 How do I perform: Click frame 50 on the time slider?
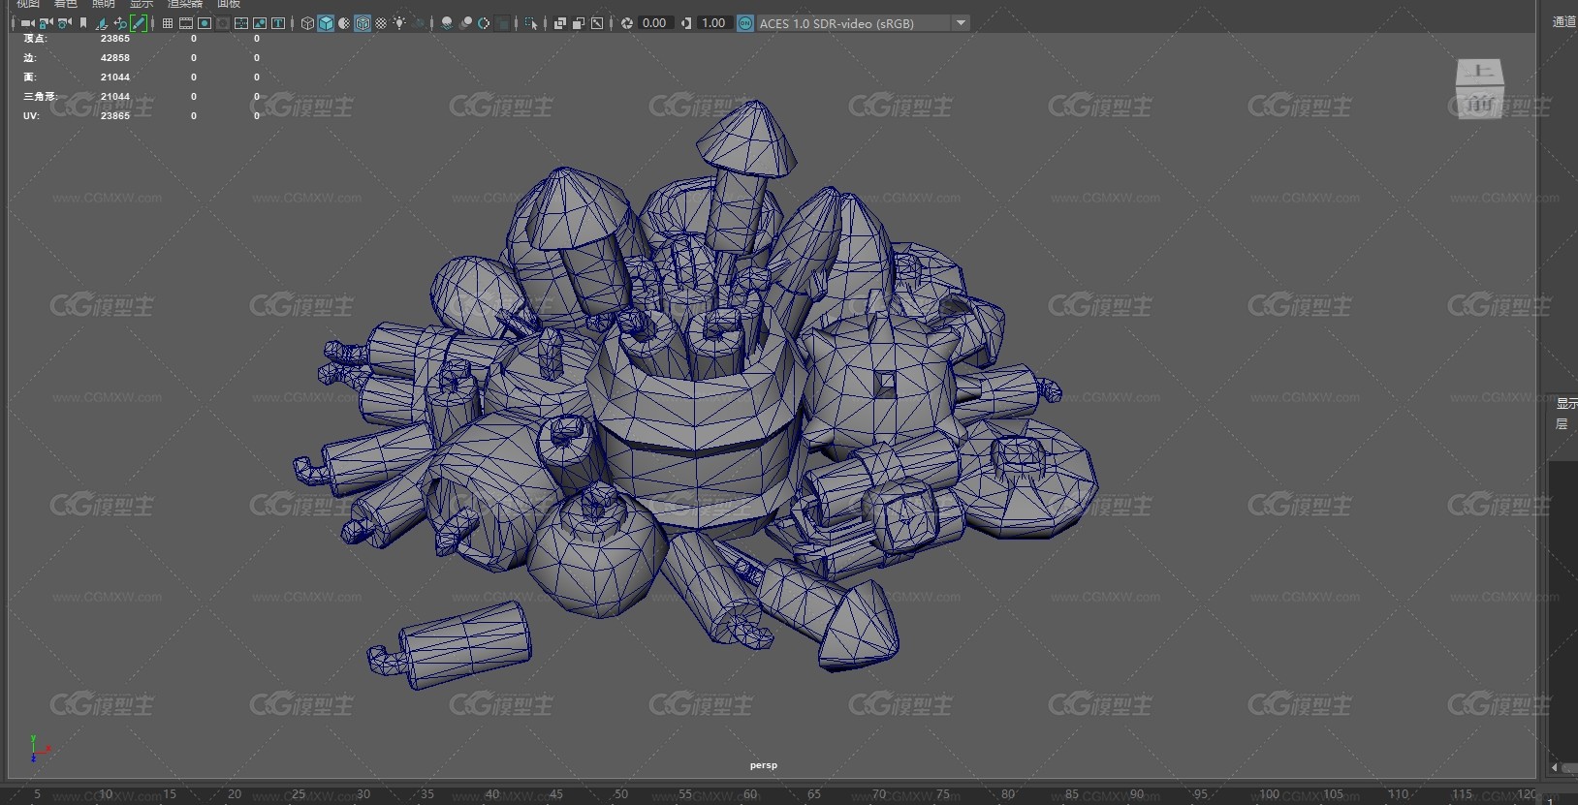(620, 793)
